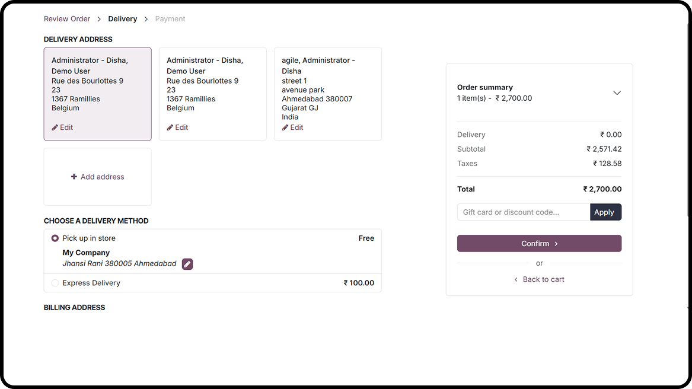Choose the Express Delivery radio option
The image size is (692, 389).
click(x=55, y=283)
